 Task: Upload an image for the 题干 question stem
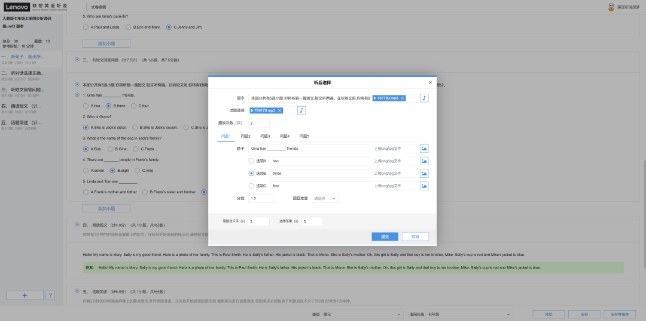(x=424, y=149)
